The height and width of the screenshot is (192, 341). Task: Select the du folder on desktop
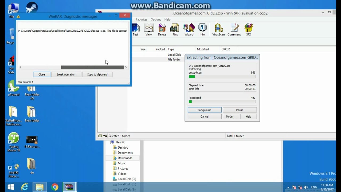click(x=32, y=166)
